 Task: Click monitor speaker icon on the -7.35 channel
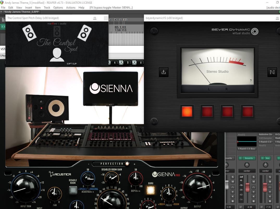pos(270,196)
